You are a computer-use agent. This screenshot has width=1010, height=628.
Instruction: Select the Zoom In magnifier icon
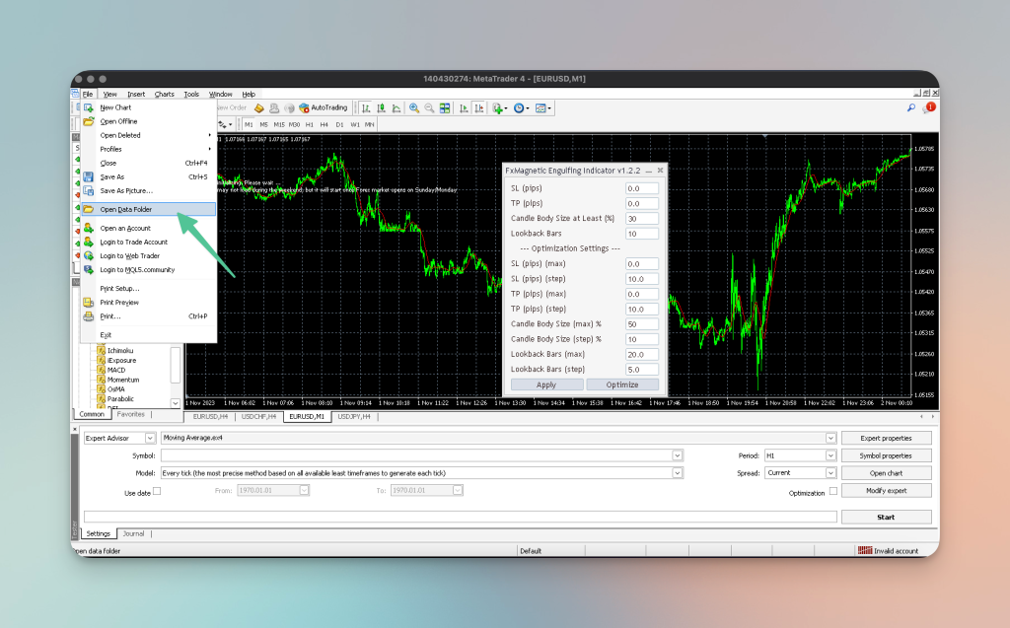coord(414,108)
